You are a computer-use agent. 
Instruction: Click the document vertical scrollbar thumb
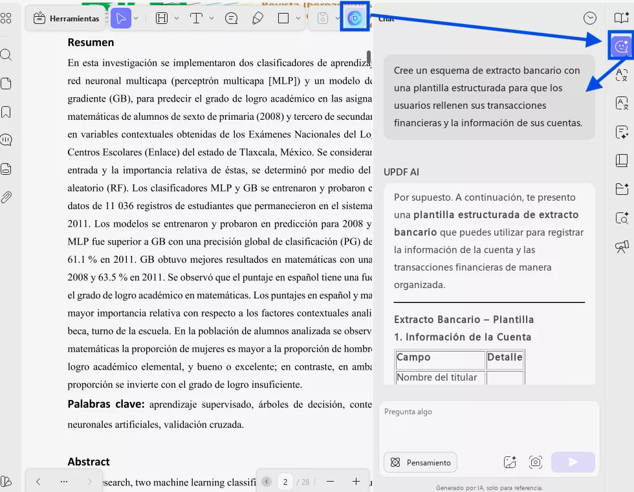pyautogui.click(x=368, y=58)
